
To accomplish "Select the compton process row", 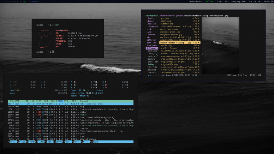I will point(71,128).
